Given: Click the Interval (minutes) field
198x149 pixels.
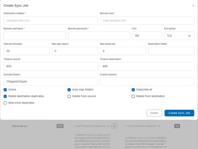Looking at the screenshot, I should click(x=27, y=51).
